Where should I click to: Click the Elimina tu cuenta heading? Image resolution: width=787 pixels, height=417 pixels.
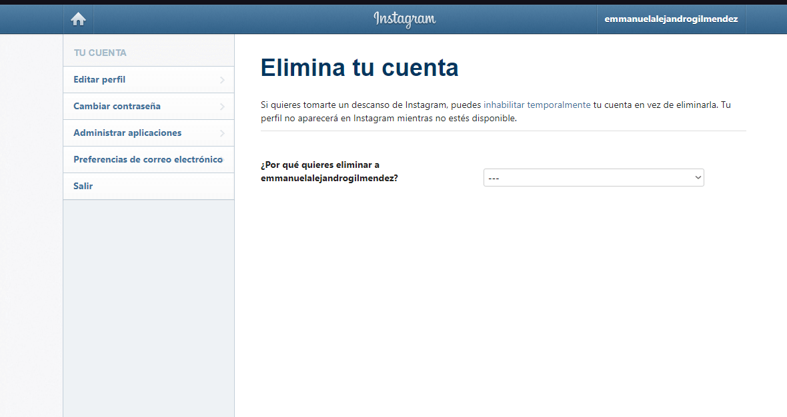click(x=359, y=67)
